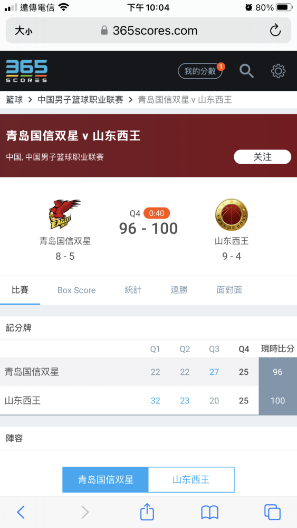Image resolution: width=297 pixels, height=528 pixels.
Task: Go back with the browser arrow
Action: (21, 512)
